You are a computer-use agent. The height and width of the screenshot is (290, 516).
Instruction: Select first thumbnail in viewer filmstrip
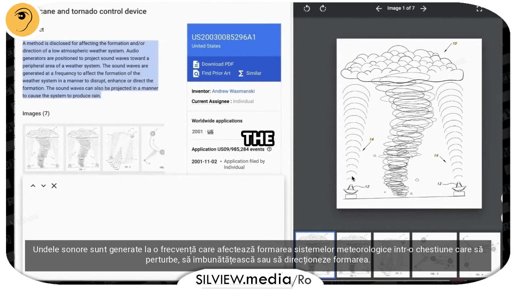[x=315, y=255]
